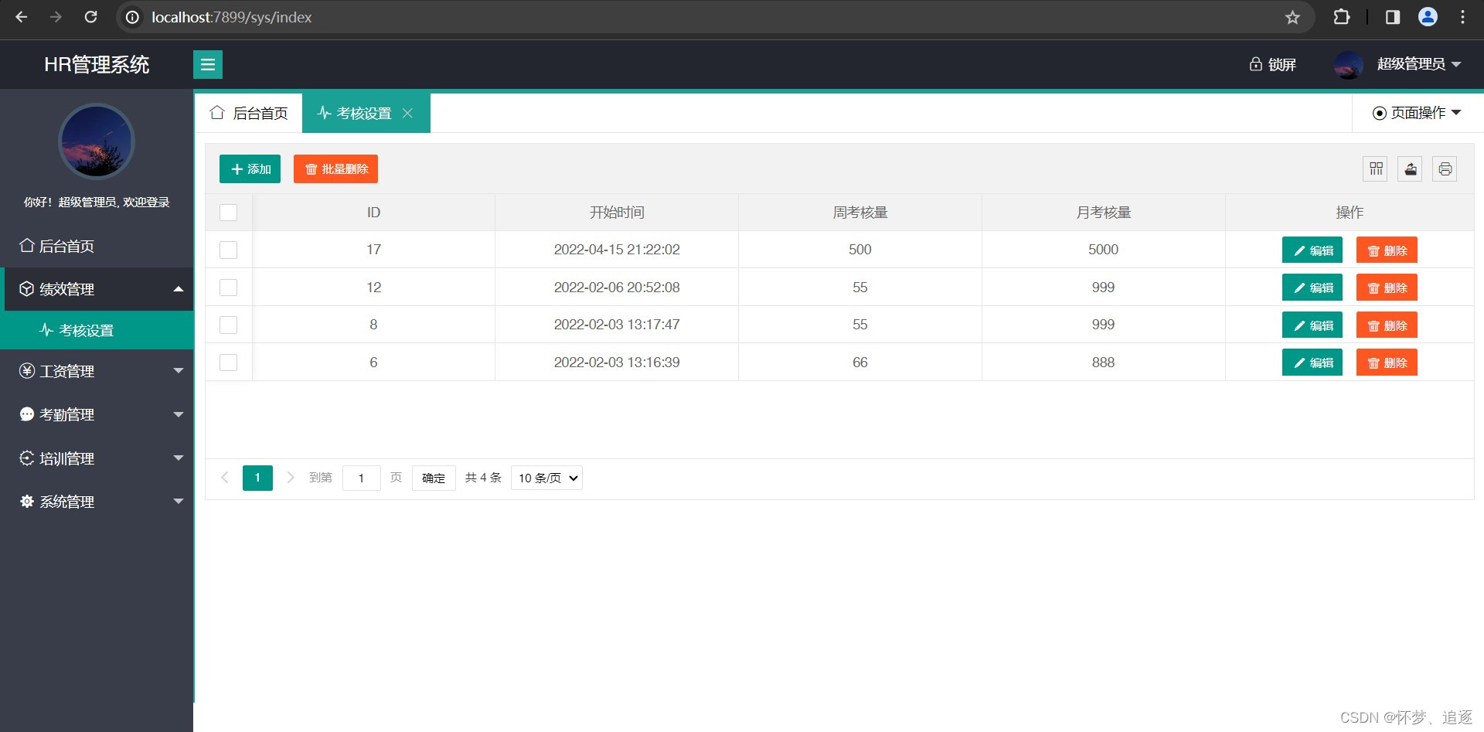This screenshot has height=732, width=1484.
Task: Select 后台首页 in the sidebar
Action: 97,246
